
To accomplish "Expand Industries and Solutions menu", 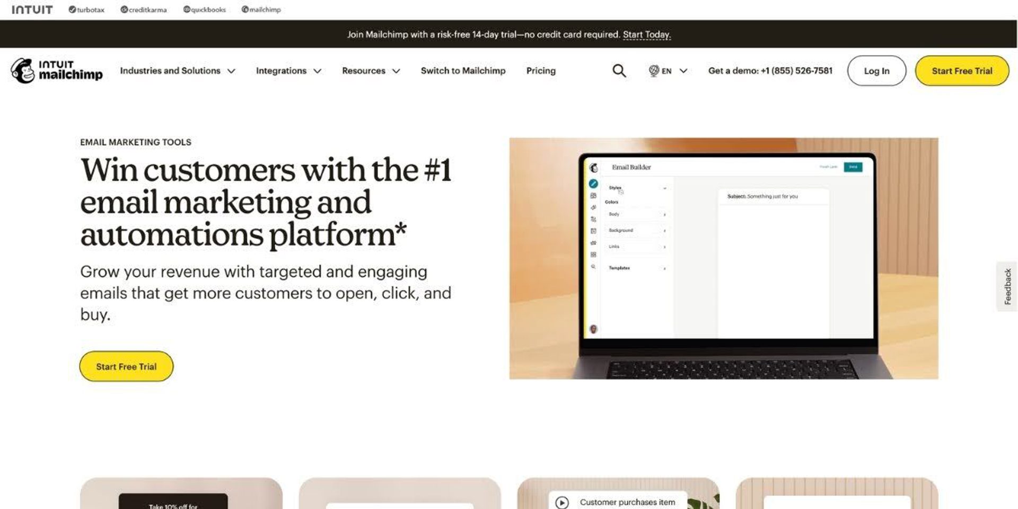I will coord(177,71).
